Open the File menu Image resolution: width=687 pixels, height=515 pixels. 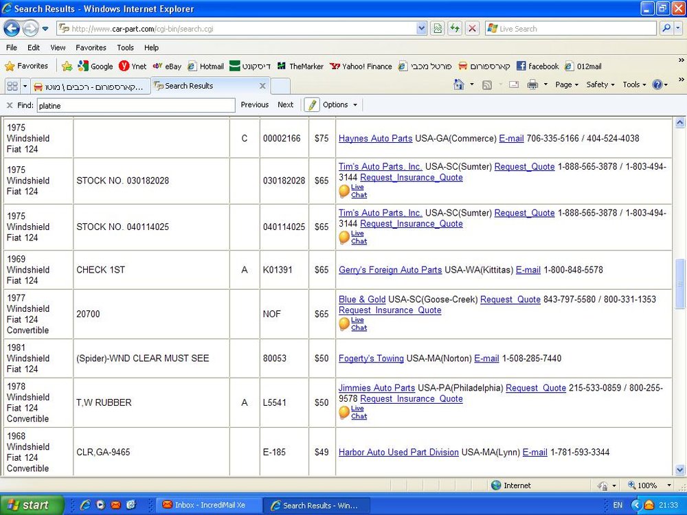click(12, 48)
